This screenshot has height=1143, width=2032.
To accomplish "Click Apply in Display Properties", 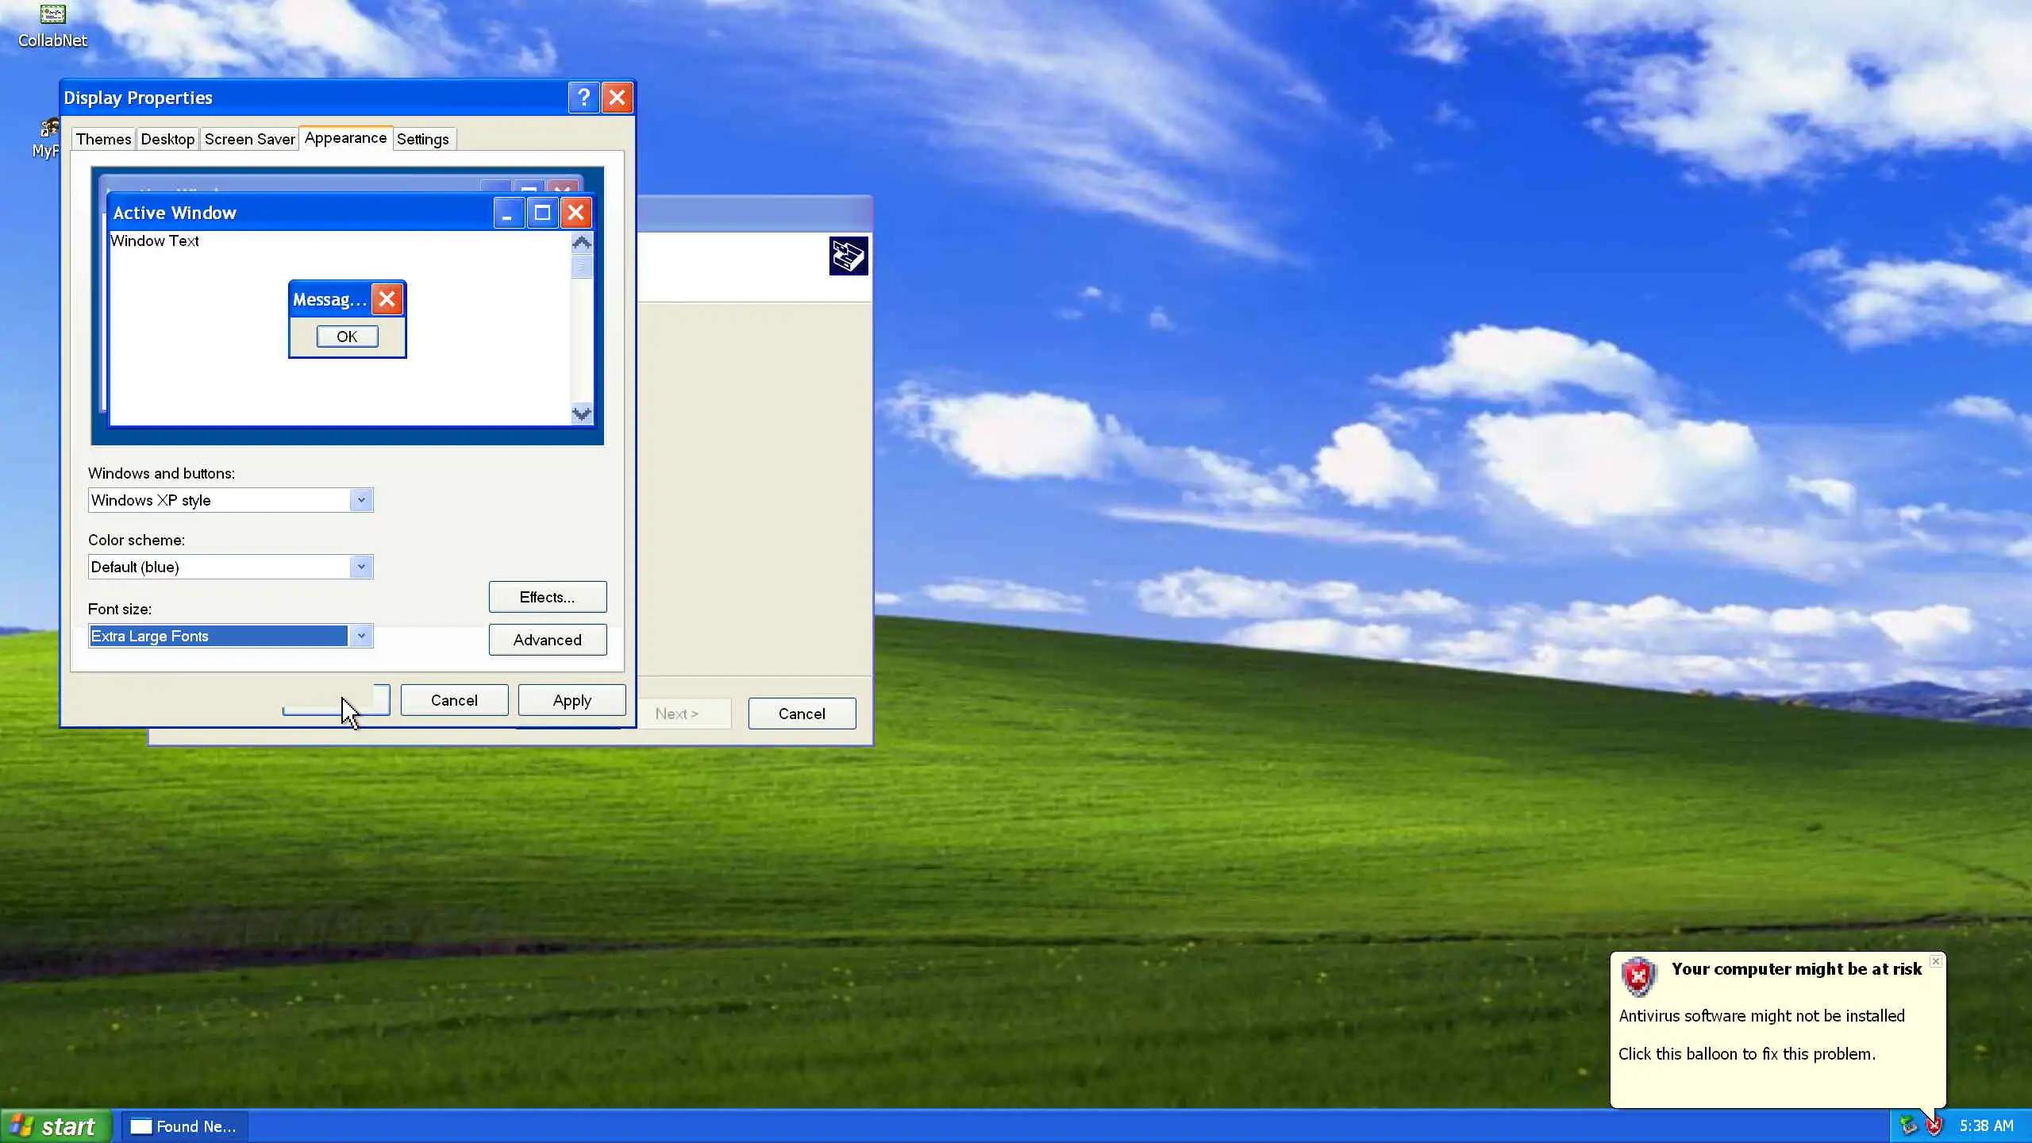I will tap(571, 700).
